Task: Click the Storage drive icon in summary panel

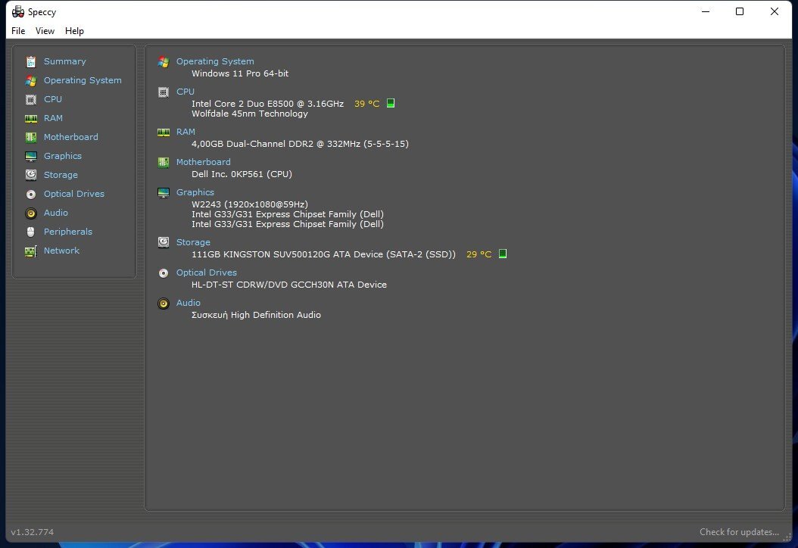Action: pos(164,242)
